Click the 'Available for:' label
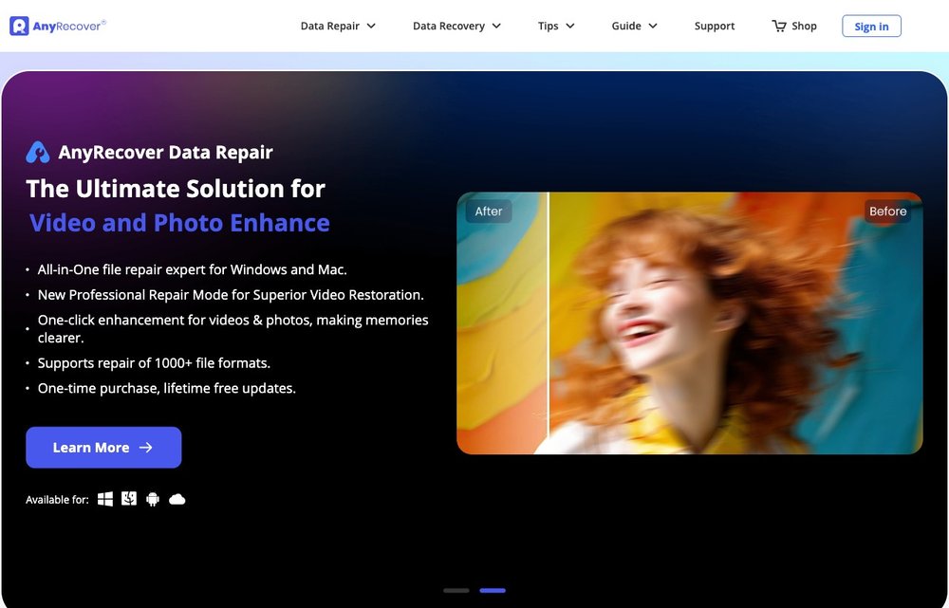Viewport: 949px width, 608px height. 57,500
